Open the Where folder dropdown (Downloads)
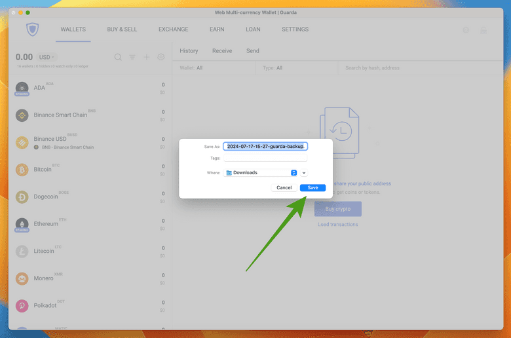This screenshot has height=338, width=511. point(261,172)
